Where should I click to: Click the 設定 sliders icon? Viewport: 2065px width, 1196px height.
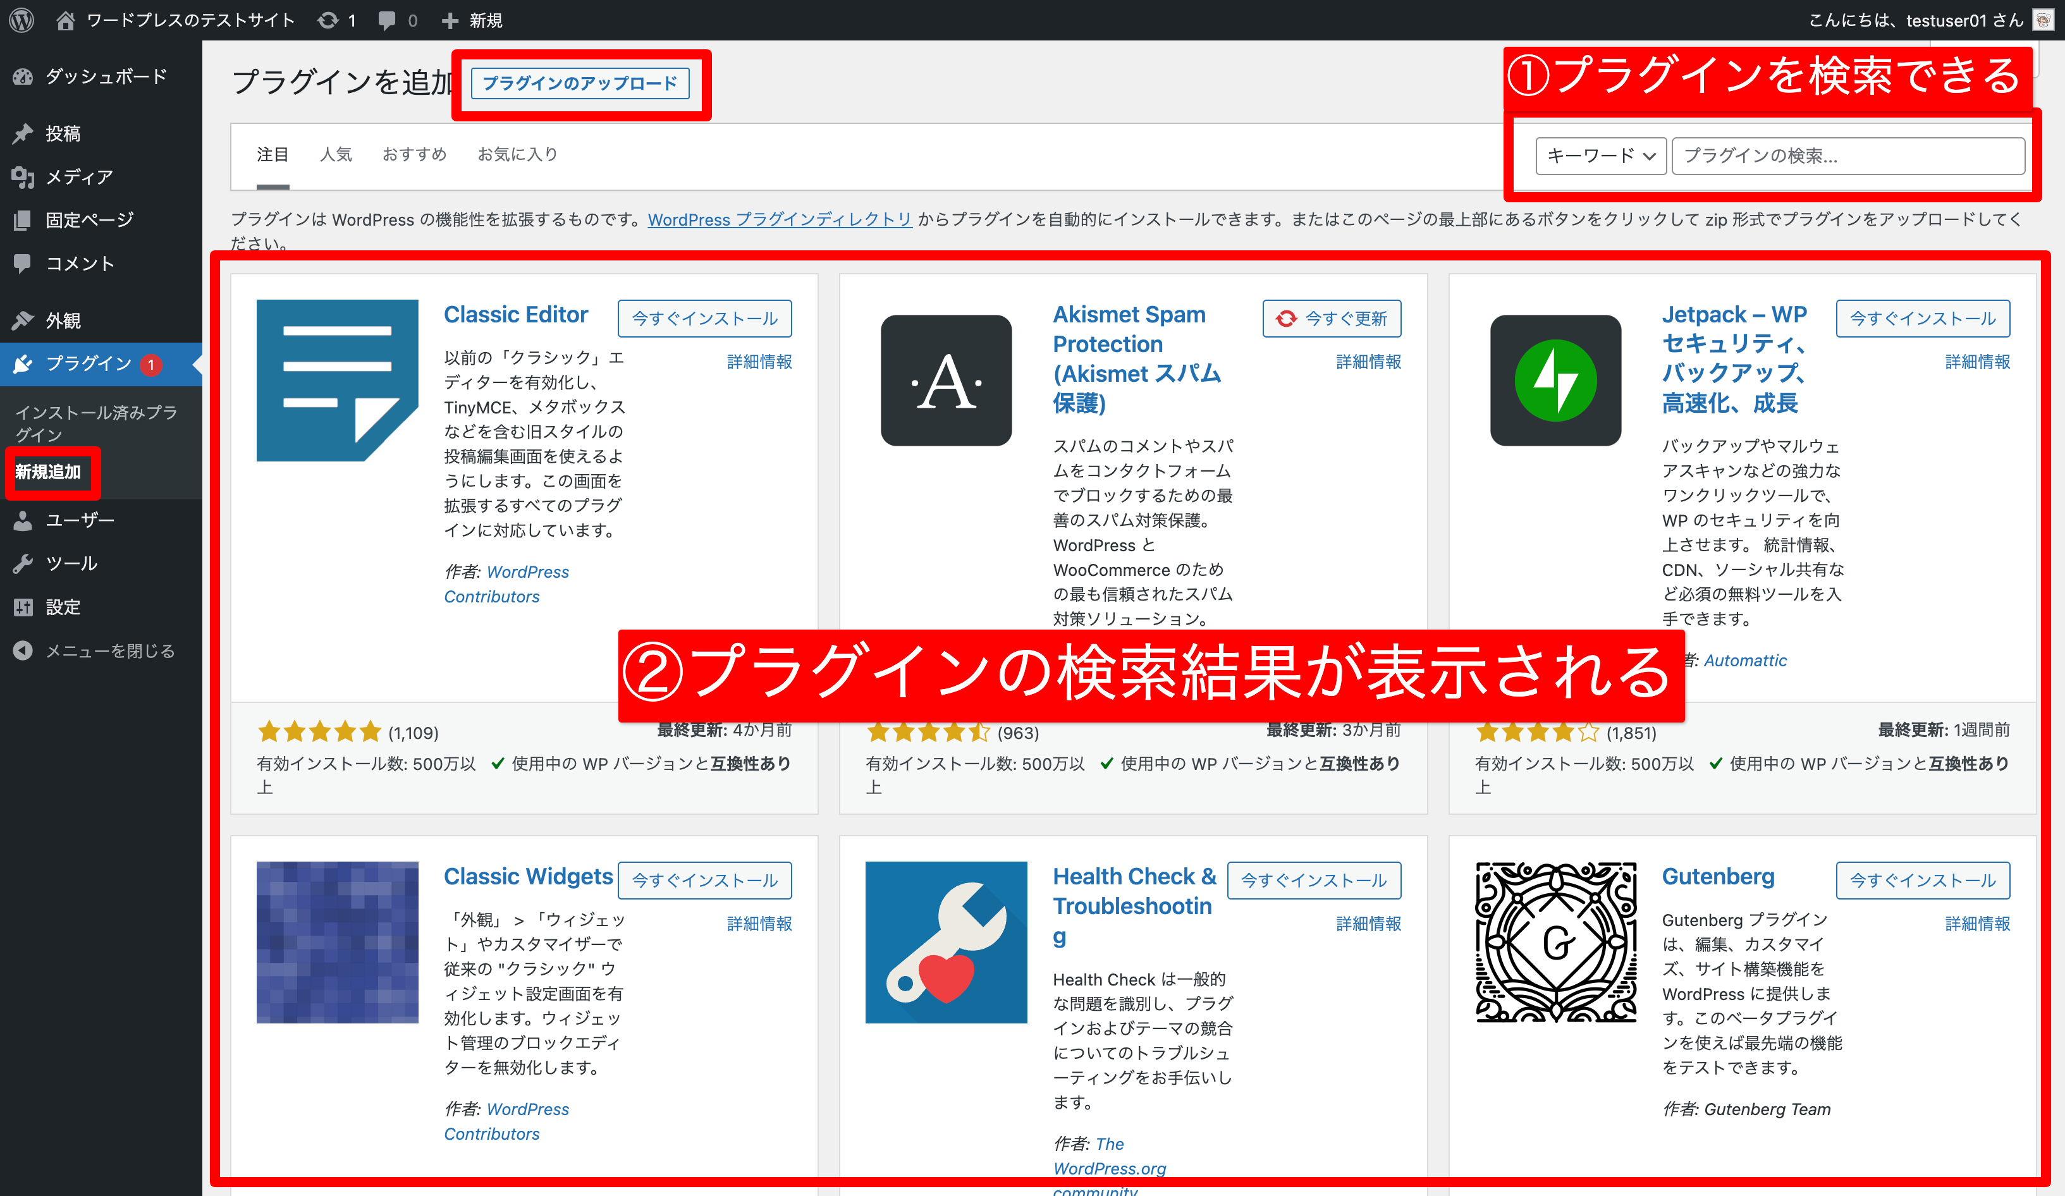tap(23, 607)
